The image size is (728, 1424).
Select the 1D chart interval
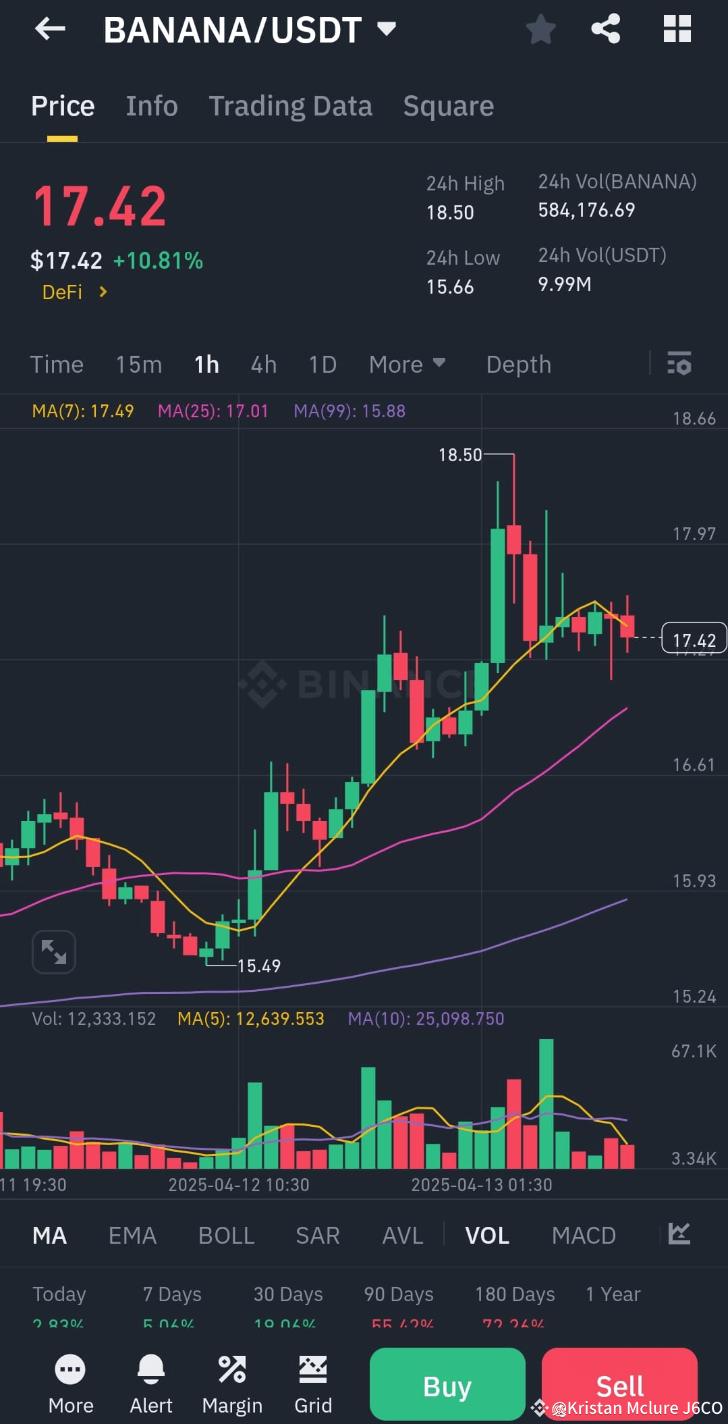pos(322,364)
